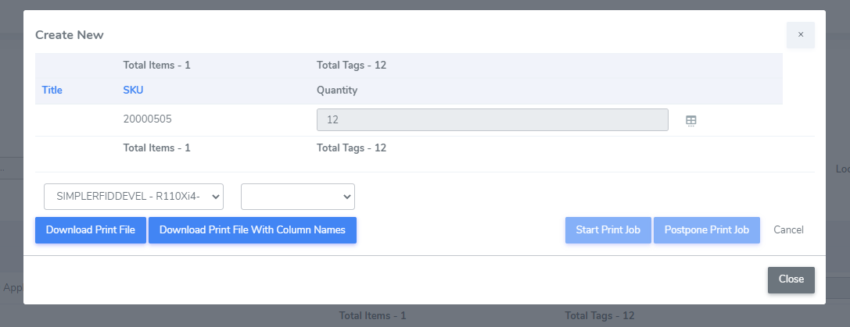Click Total Items - 1 below SKU 20000505

click(156, 147)
